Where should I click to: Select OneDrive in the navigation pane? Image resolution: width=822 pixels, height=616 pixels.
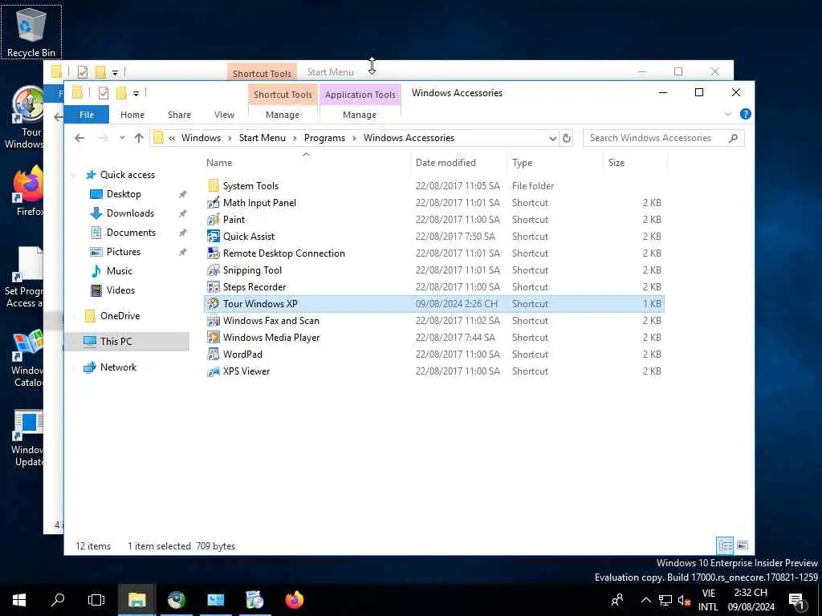pyautogui.click(x=120, y=316)
